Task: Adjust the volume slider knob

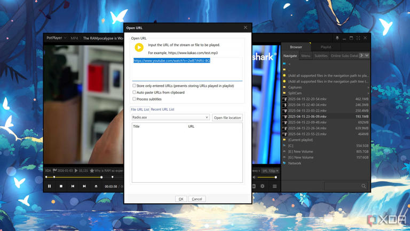Action: pos(275,178)
